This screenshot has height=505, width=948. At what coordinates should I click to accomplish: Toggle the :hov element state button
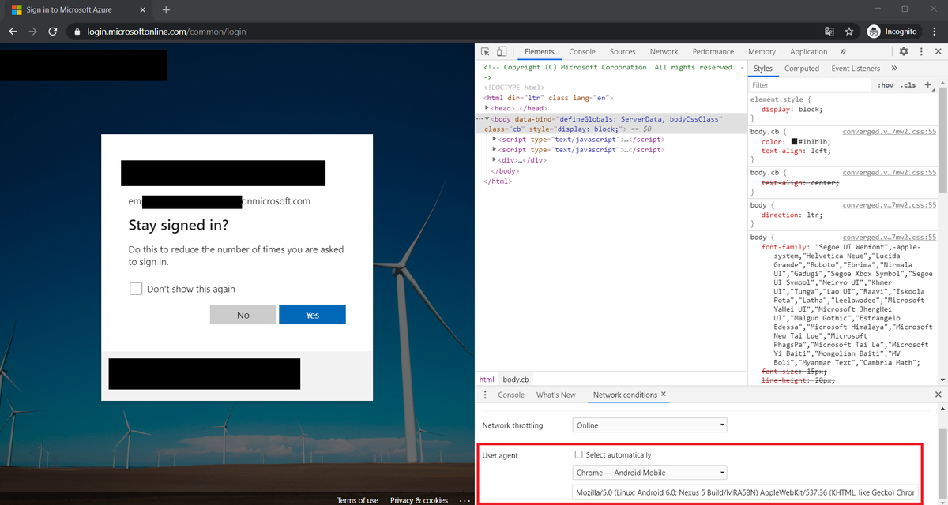click(x=886, y=85)
